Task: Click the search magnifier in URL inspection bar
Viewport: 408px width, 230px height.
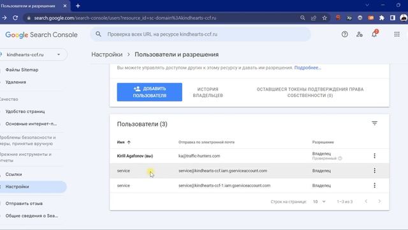Action: (98, 34)
